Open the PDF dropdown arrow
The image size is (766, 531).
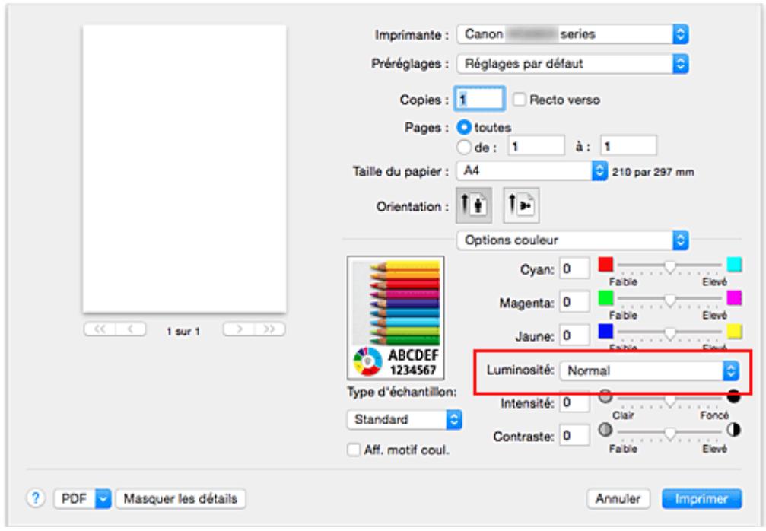click(103, 499)
